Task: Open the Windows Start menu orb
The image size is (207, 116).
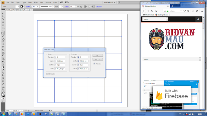Action: click(3, 114)
